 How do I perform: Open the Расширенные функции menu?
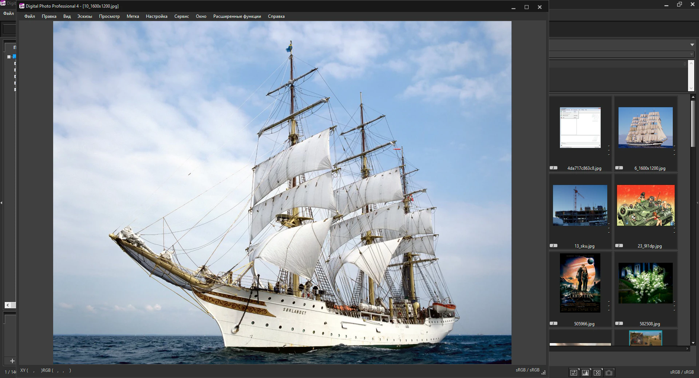[237, 16]
